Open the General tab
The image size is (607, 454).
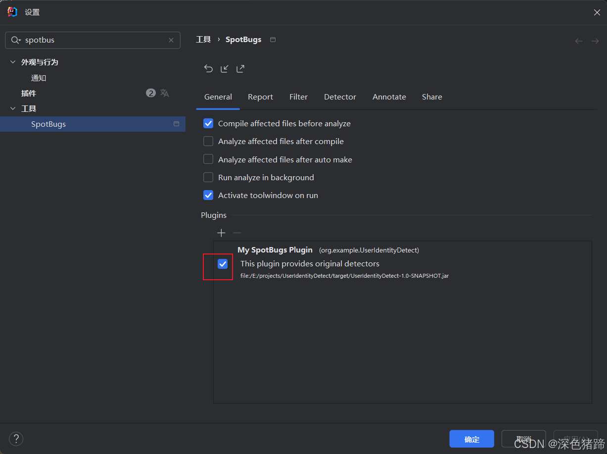(x=218, y=97)
